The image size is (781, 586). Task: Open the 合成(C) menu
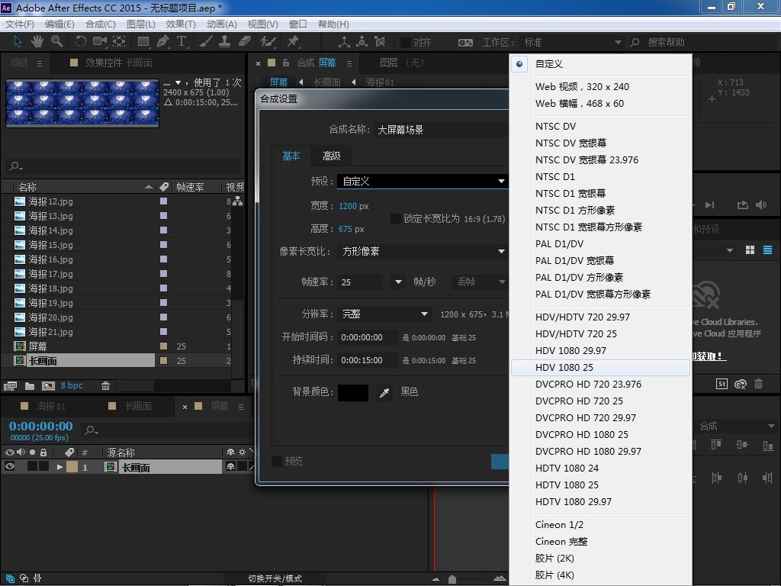tap(101, 24)
